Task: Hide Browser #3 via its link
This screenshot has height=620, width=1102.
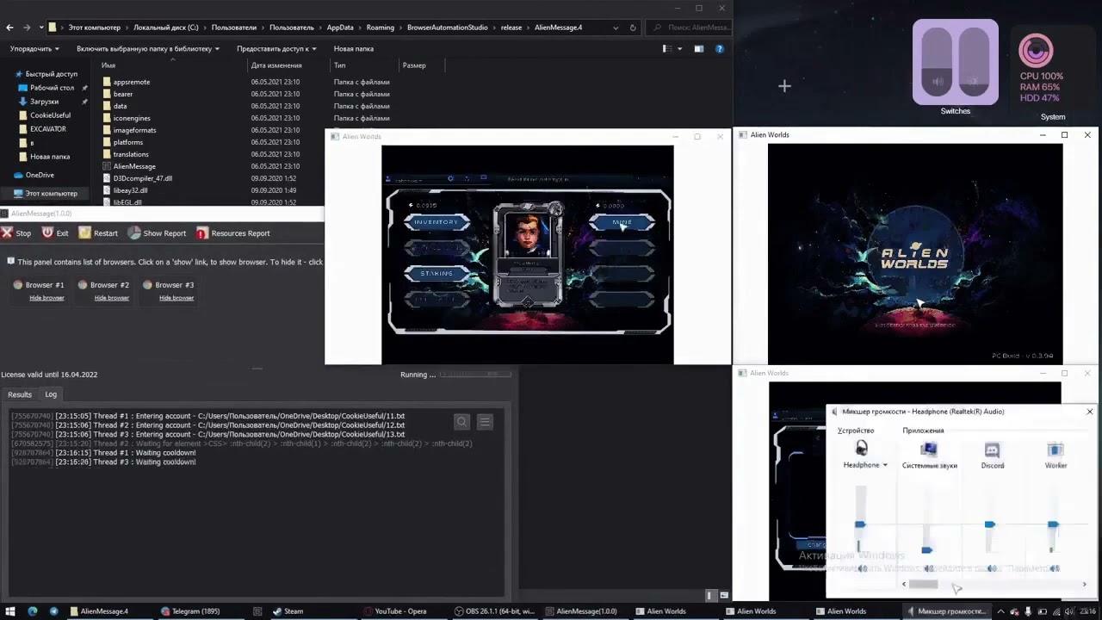Action: [x=176, y=298]
